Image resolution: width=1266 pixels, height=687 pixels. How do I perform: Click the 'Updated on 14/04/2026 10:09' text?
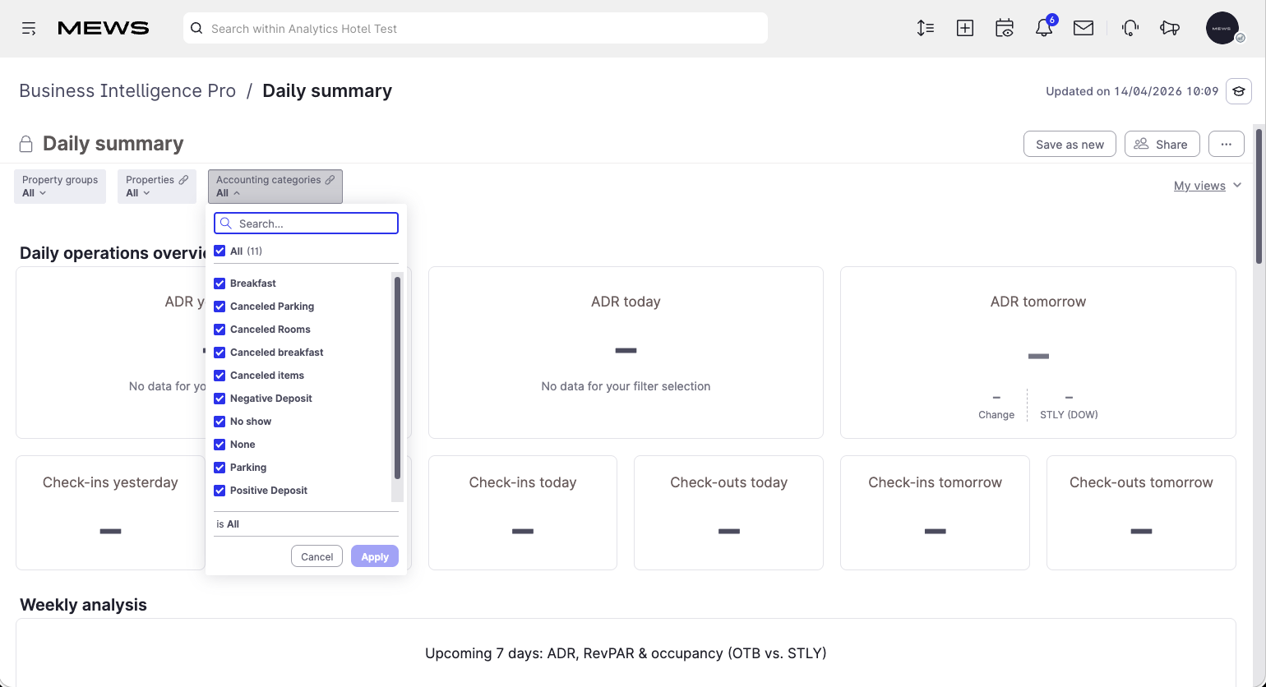click(1132, 91)
